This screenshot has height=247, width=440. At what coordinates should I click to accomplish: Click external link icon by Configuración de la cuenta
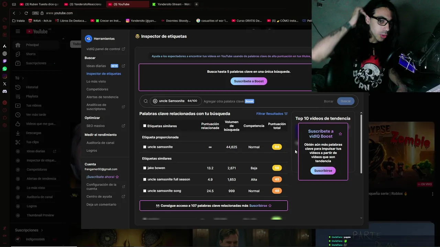(x=123, y=187)
